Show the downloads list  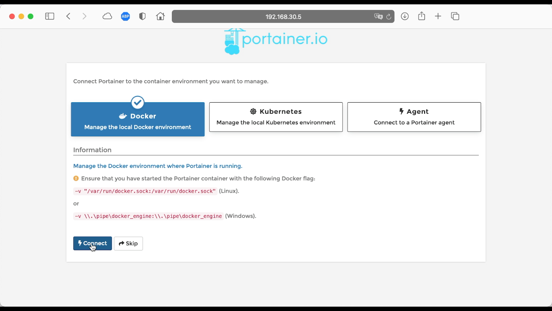coord(405,16)
